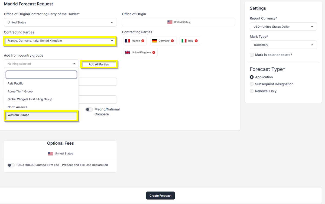The image size is (325, 204).
Task: Click the United Kingdom flag icon
Action: pyautogui.click(x=128, y=53)
